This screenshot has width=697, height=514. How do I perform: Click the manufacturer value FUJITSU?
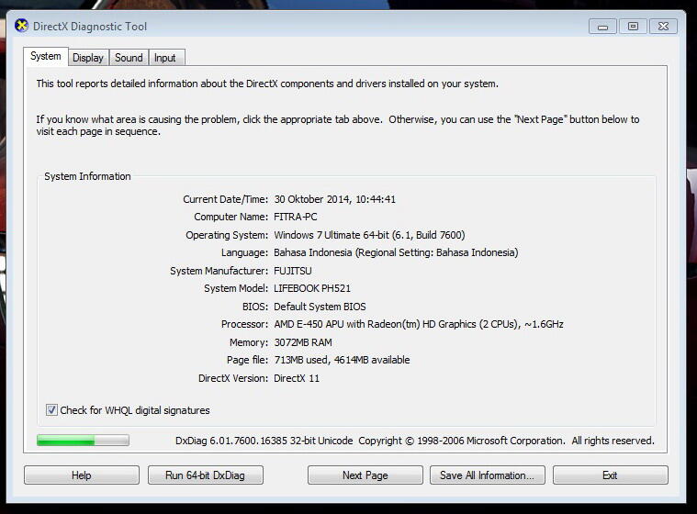[x=293, y=271]
